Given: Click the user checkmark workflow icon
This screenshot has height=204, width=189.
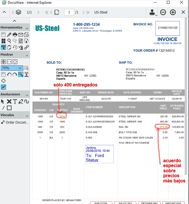Looking at the screenshot, I should click(x=21, y=47).
